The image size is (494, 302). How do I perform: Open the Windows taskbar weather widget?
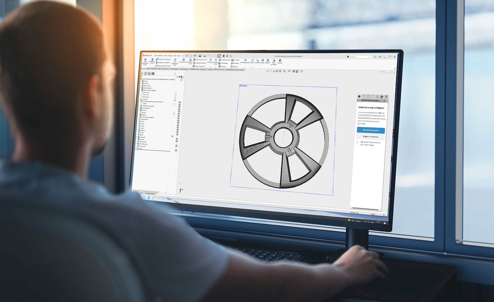(x=354, y=221)
